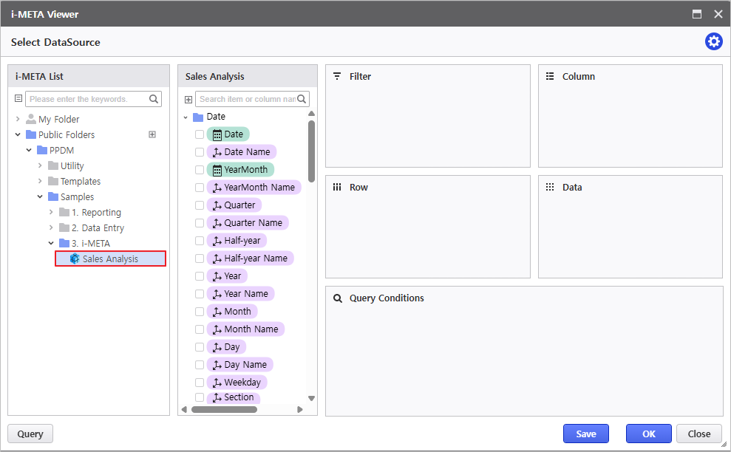Check the Date Name checkbox
Viewport: 731px width, 452px height.
pos(200,152)
